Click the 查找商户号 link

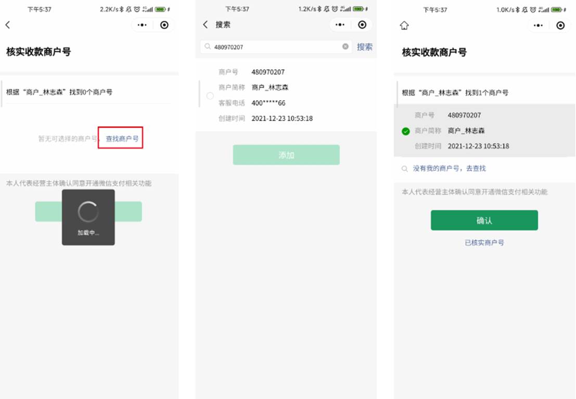pyautogui.click(x=122, y=138)
